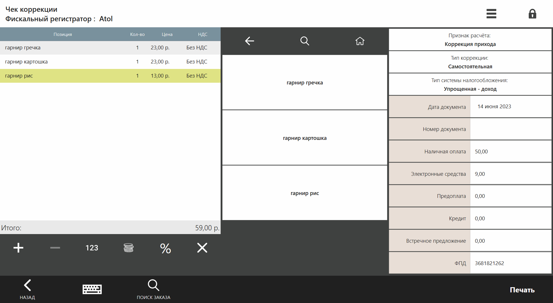Click Кол-во column header
This screenshot has height=303, width=553.
pos(137,34)
